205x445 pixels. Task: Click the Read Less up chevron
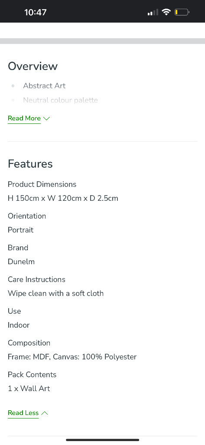pyautogui.click(x=45, y=413)
